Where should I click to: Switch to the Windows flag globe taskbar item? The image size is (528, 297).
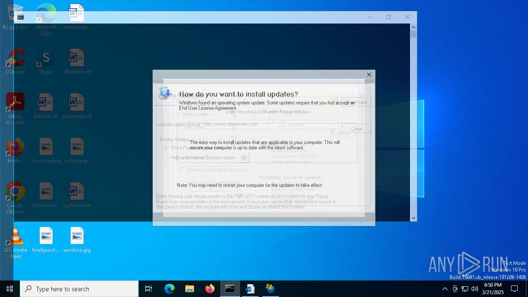pos(271,289)
